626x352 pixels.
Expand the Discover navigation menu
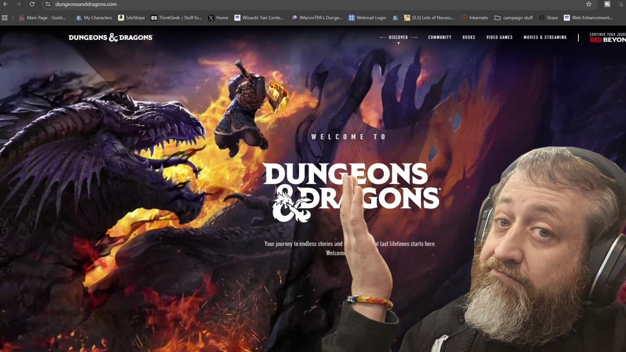pyautogui.click(x=398, y=38)
